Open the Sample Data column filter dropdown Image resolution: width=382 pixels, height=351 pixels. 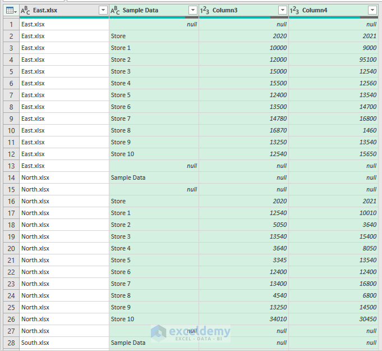193,10
